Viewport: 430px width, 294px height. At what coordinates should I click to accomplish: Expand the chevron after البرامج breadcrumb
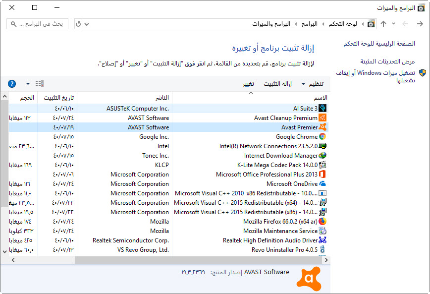[x=296, y=24]
